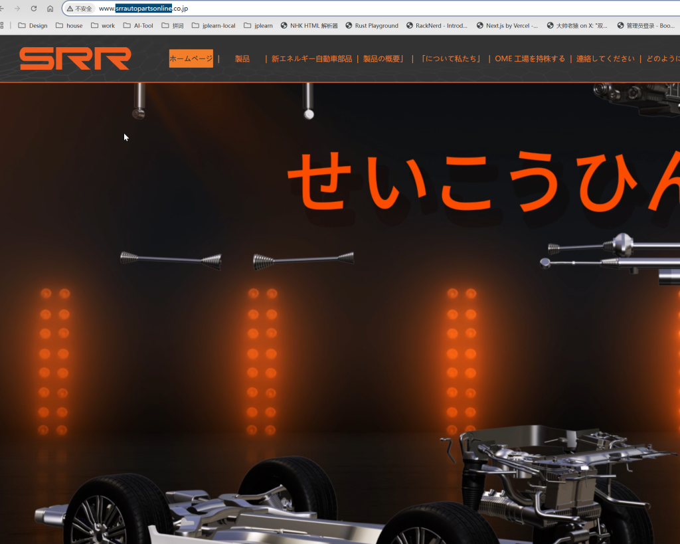This screenshot has height=544, width=680.
Task: Expand the Design bookmarks folder
Action: (33, 26)
